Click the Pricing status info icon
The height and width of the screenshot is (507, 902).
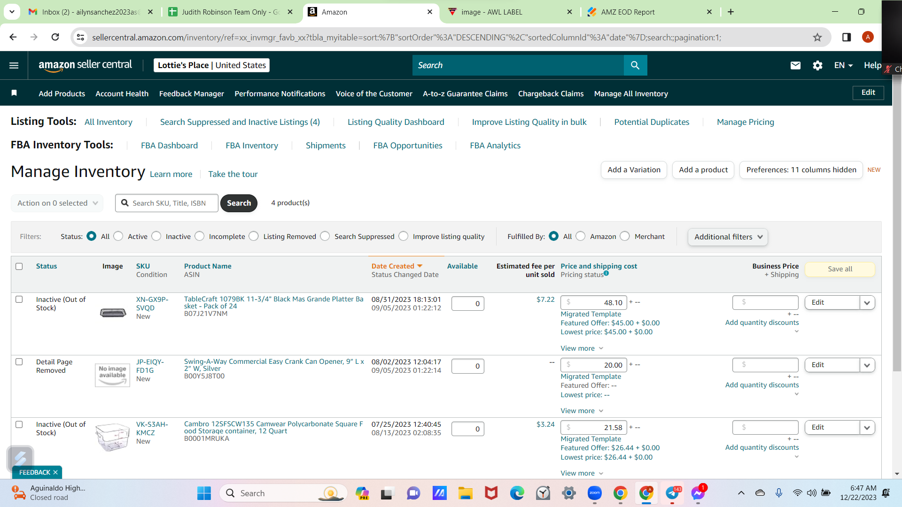tap(607, 273)
